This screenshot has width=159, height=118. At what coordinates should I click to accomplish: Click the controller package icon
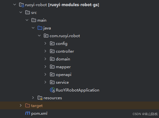[x=52, y=51]
